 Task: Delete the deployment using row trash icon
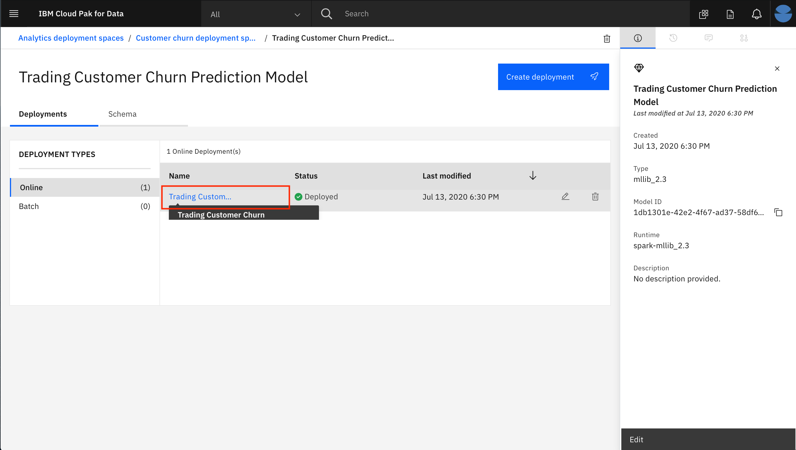pos(595,197)
